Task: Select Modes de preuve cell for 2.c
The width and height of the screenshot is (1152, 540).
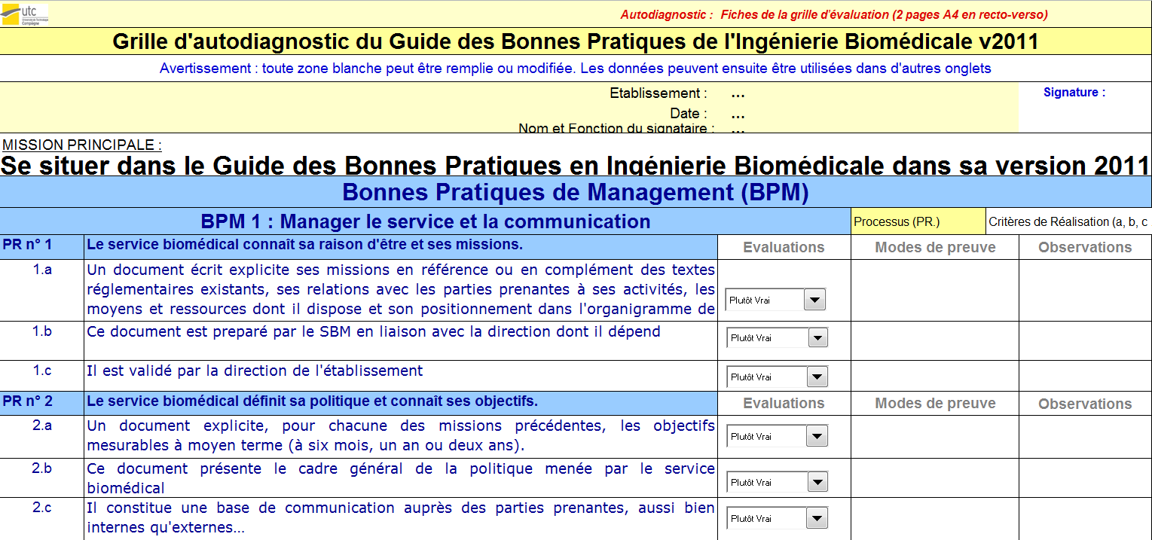Action: 934,519
